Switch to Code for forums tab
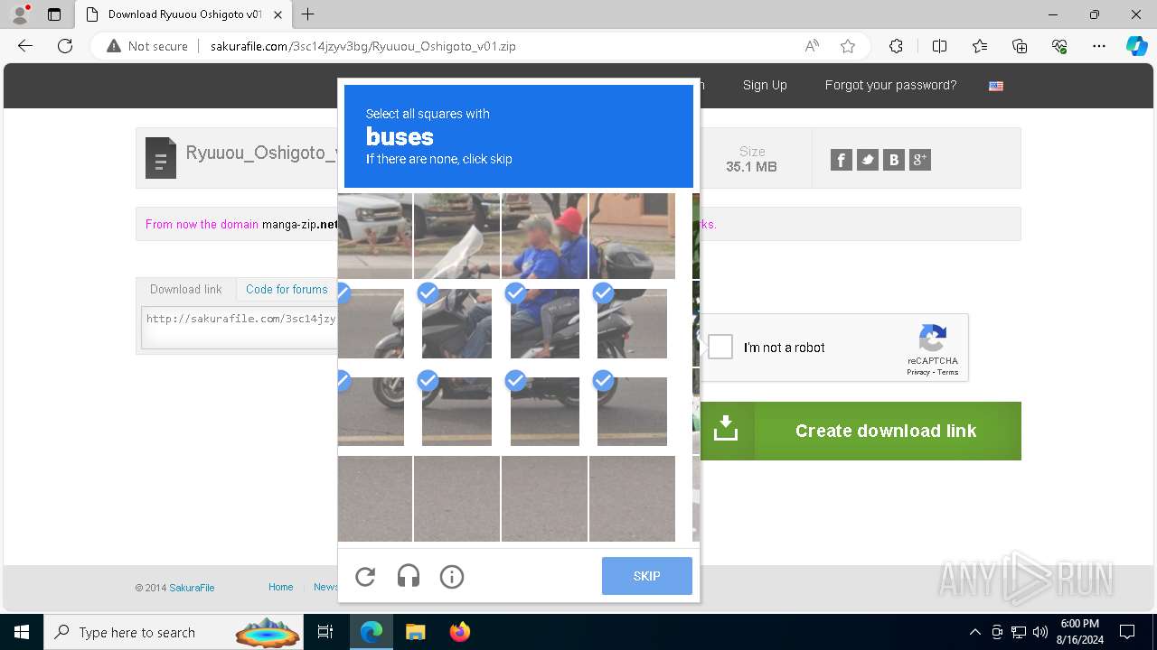Screen dimensions: 1157x650 (x=287, y=289)
